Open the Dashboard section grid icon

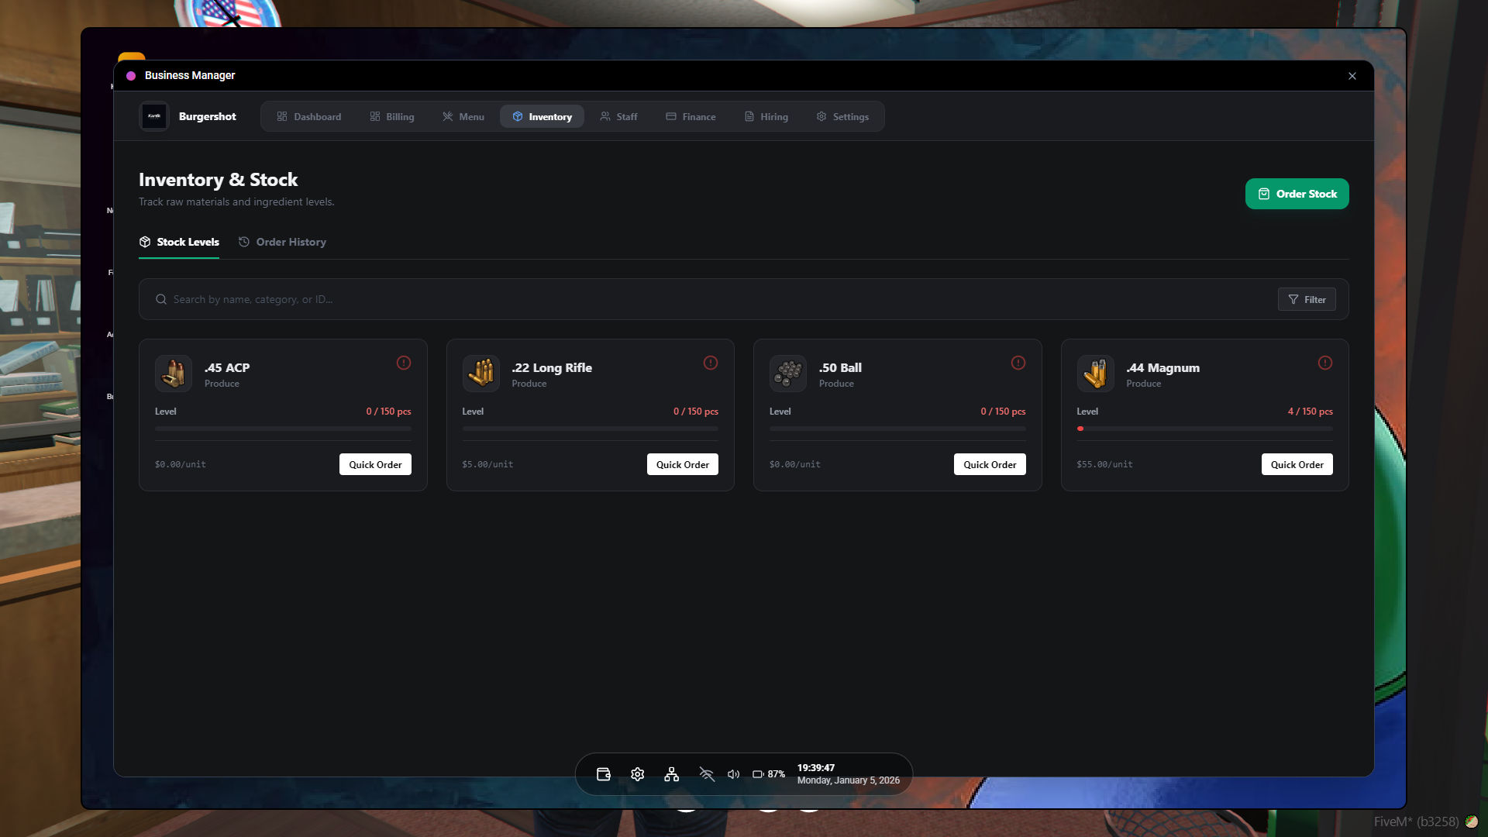(x=284, y=116)
